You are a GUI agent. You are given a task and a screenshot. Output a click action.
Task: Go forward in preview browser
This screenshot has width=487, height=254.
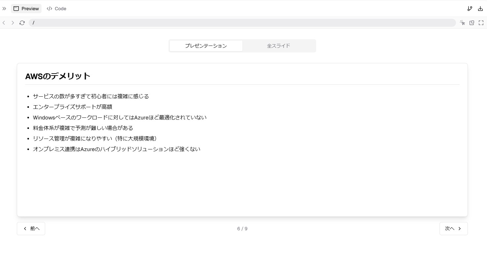pyautogui.click(x=13, y=23)
